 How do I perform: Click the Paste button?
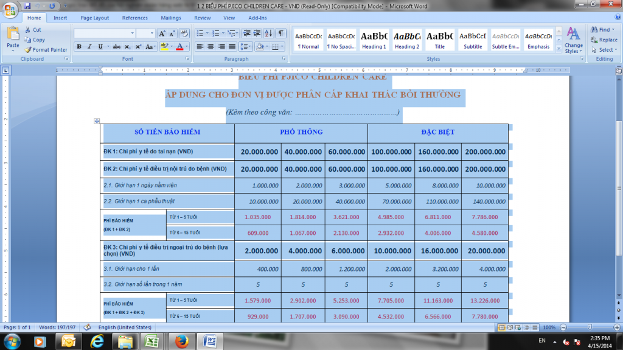(13, 38)
